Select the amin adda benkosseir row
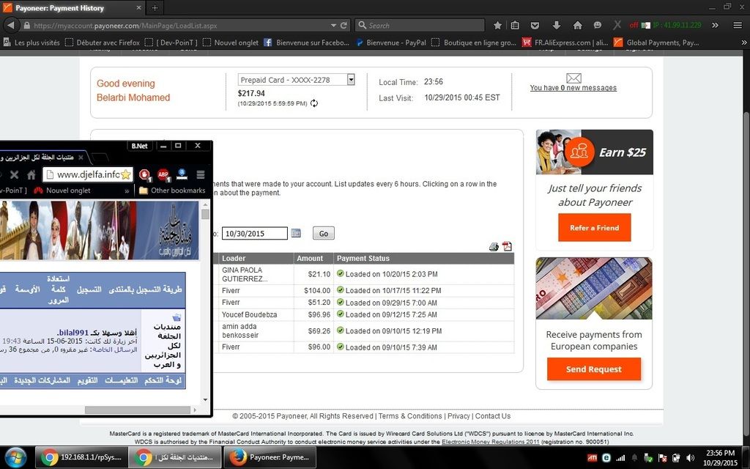The width and height of the screenshot is (750, 469). tap(366, 330)
